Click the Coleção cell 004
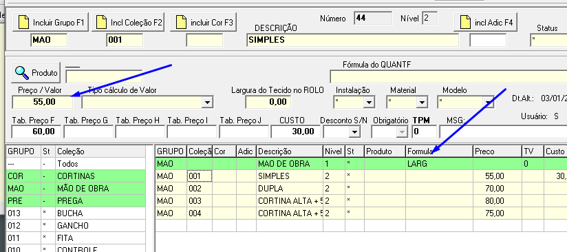Screen dimensions: 567x252 tap(200, 213)
